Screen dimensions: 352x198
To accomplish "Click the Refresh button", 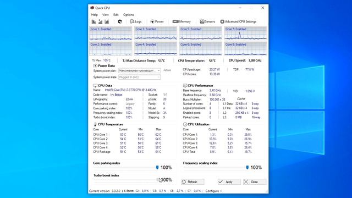I will (x=193, y=182).
